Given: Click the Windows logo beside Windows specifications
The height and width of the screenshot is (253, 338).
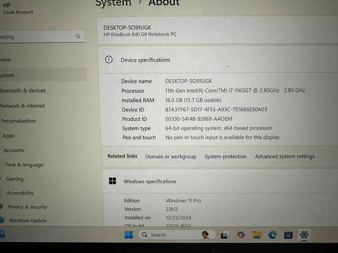Looking at the screenshot, I should point(112,181).
